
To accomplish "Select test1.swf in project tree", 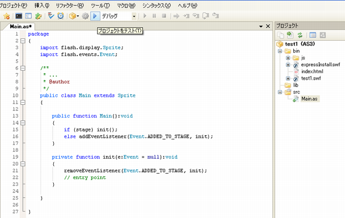I will click(311, 78).
